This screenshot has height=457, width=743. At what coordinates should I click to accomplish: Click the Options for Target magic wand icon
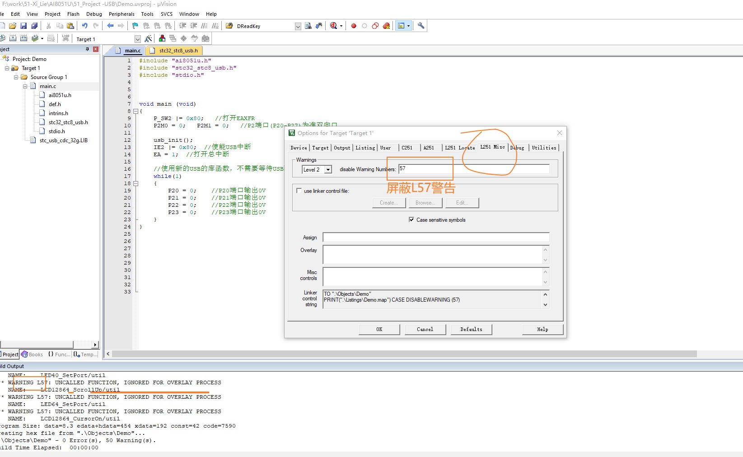(x=148, y=39)
